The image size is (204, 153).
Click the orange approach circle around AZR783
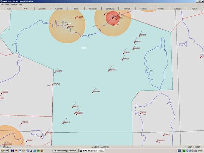[67, 26]
